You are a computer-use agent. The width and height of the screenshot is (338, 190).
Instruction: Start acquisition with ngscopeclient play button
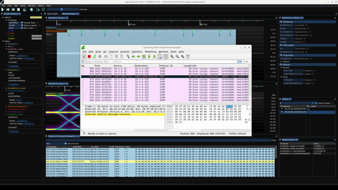tap(3, 9)
